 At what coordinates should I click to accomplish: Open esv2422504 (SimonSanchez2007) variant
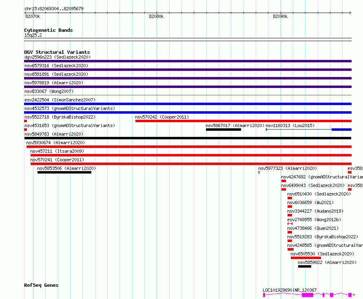coord(60,100)
